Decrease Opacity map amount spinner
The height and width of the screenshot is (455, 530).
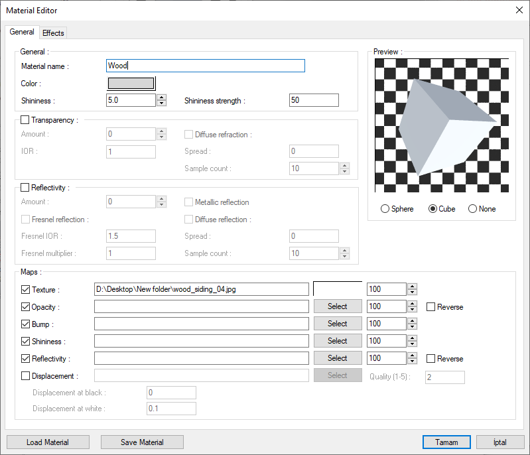pyautogui.click(x=412, y=310)
